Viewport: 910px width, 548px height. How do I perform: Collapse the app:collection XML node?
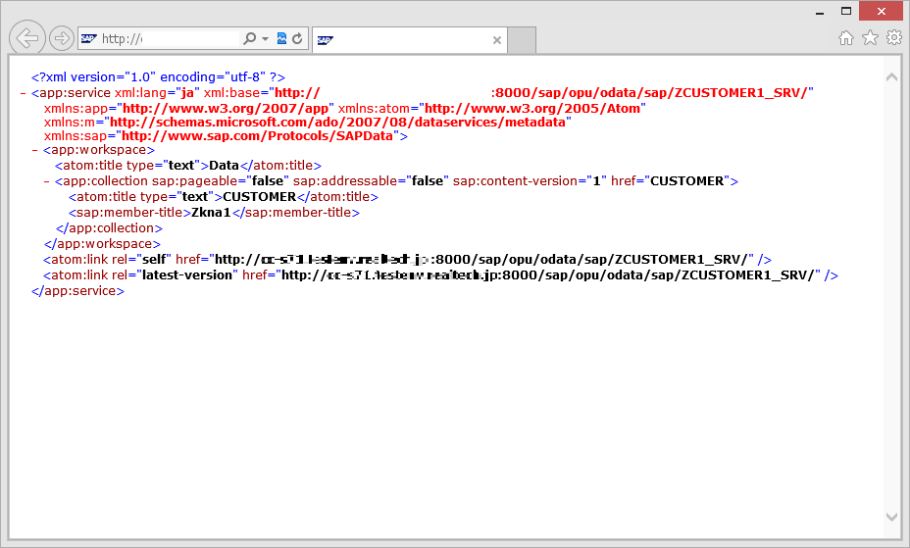[x=46, y=181]
